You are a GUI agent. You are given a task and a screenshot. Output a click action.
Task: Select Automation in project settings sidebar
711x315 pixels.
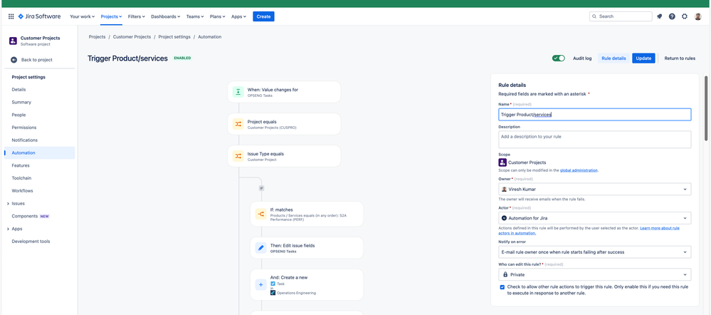(x=39, y=153)
